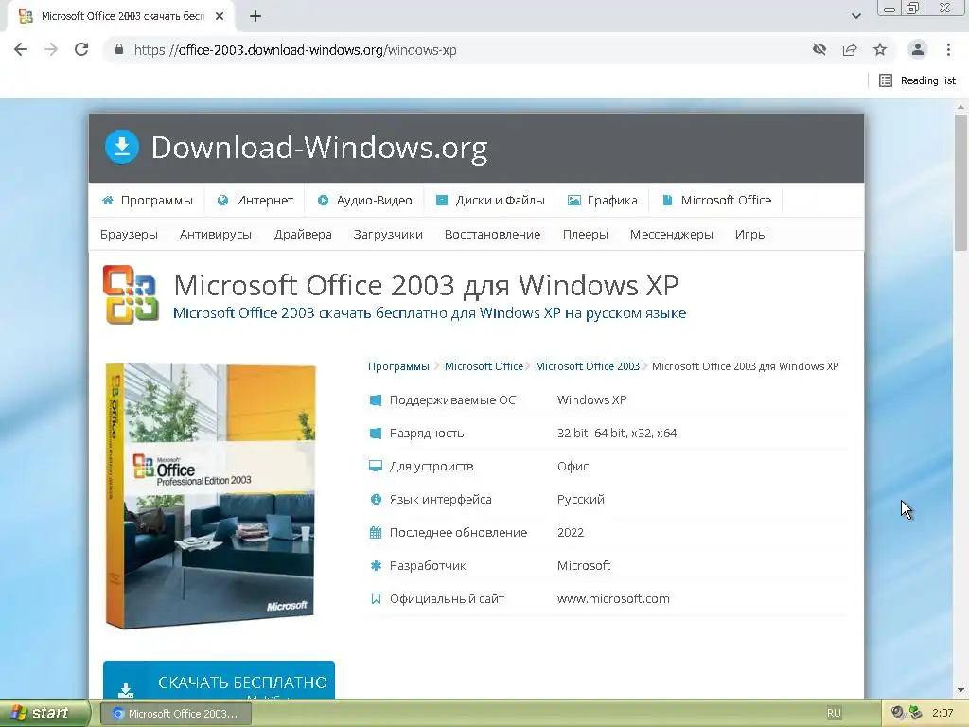Click Microsoft Office breadcrumb link
Viewport: 969px width, 727px height.
484,366
